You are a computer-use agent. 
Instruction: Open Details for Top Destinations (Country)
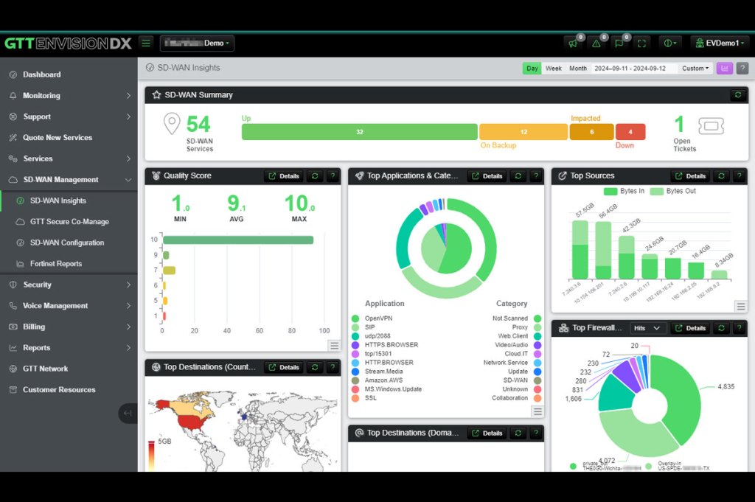coord(284,367)
